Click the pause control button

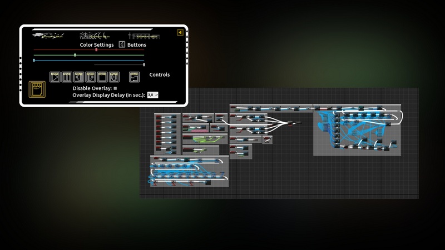pos(67,77)
